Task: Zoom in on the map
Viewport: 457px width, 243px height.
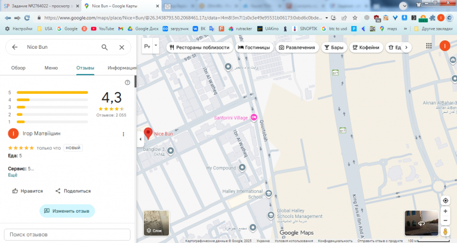Action: 445,212
